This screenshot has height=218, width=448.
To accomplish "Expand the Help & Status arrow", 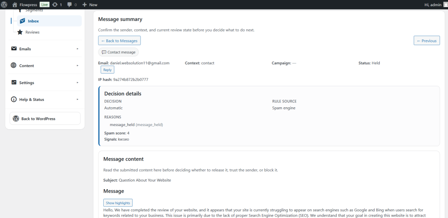I will pyautogui.click(x=77, y=99).
